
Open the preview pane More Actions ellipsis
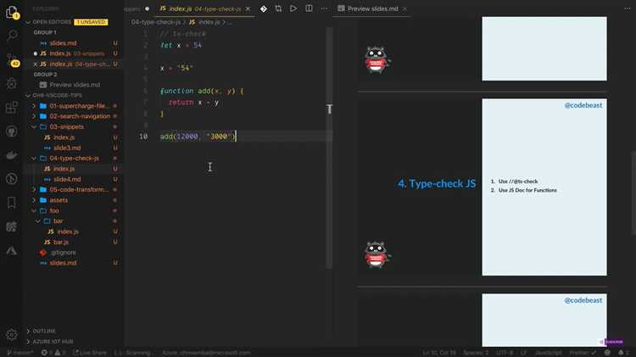(x=628, y=8)
